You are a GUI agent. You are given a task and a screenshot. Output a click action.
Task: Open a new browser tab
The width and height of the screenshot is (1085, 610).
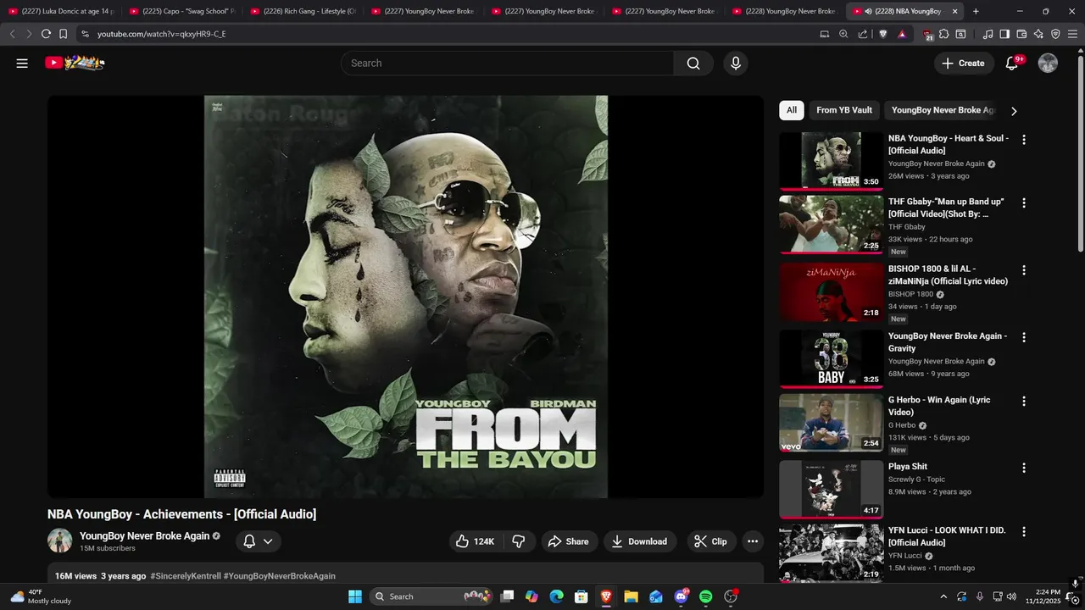tap(976, 11)
